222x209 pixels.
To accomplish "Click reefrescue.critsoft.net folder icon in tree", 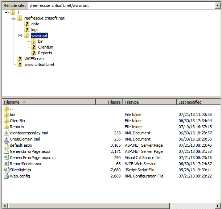I will point(20,18).
